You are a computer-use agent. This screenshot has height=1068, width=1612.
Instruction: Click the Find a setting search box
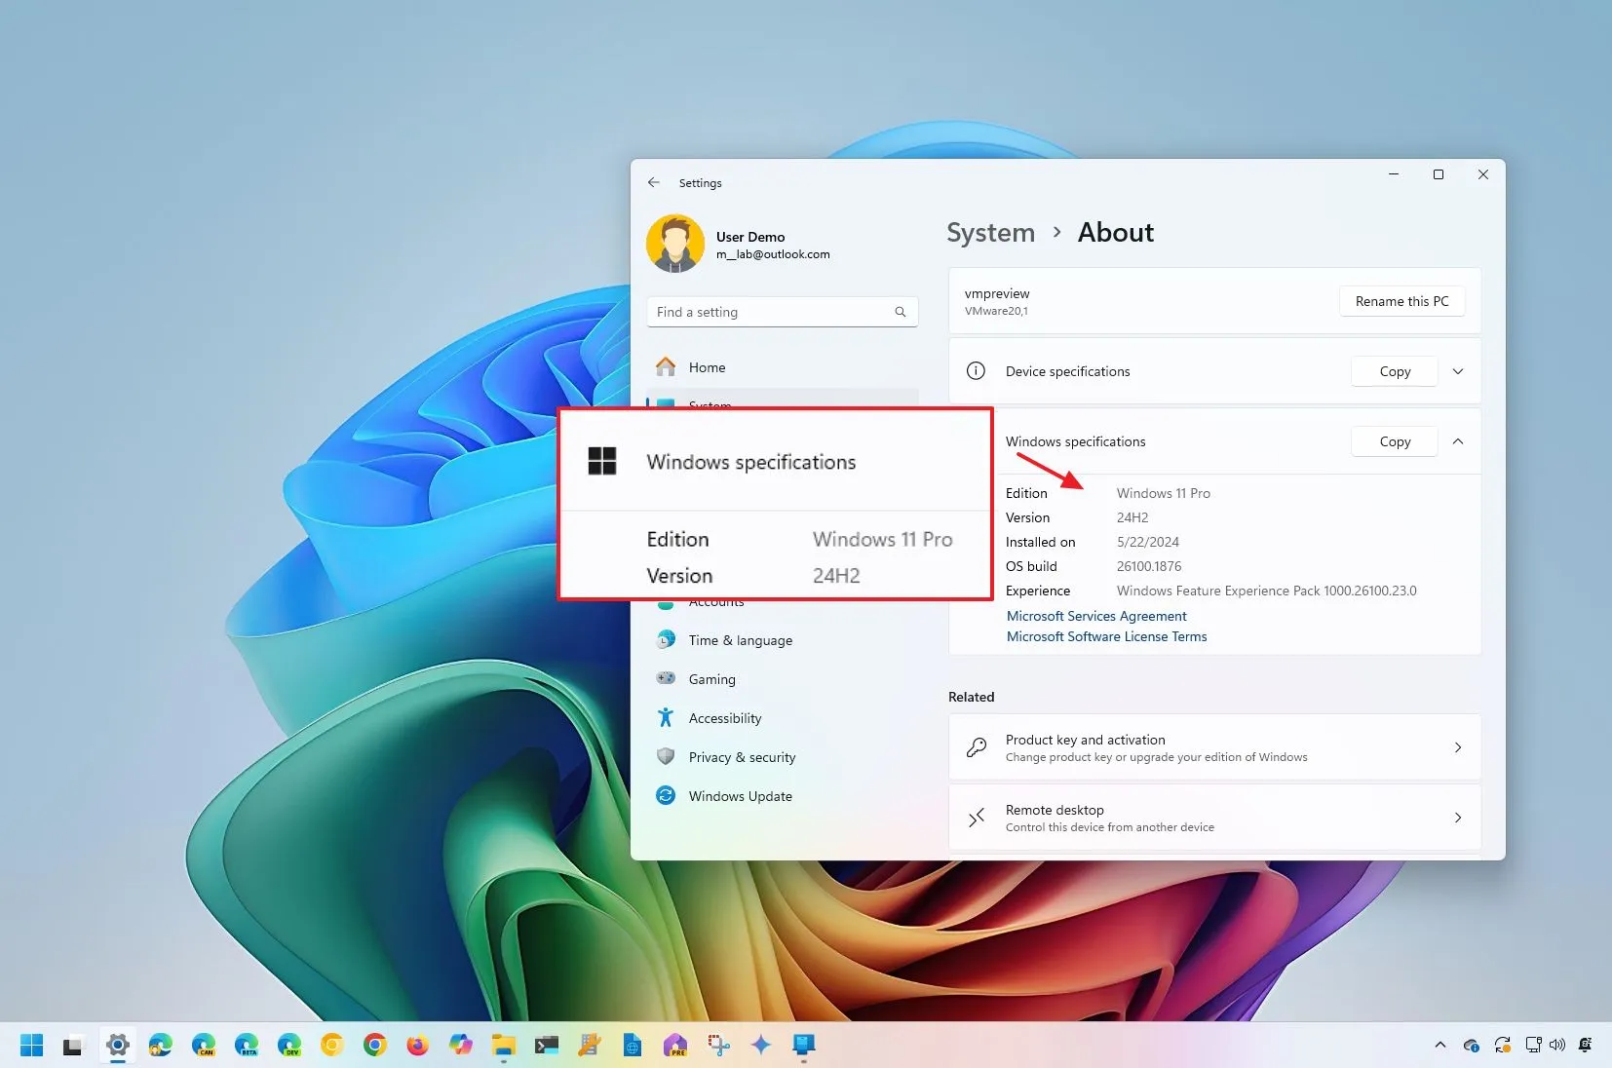(783, 312)
